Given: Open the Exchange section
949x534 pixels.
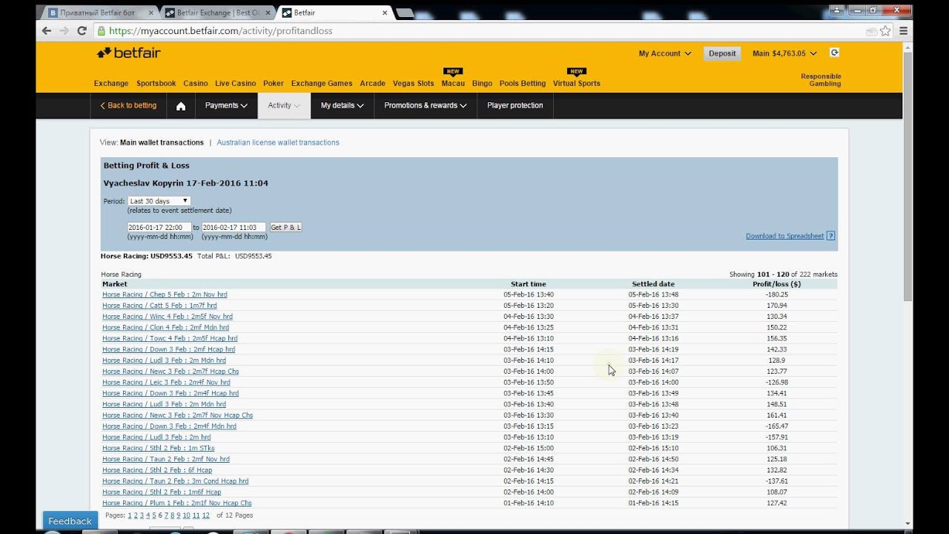Looking at the screenshot, I should pos(111,84).
